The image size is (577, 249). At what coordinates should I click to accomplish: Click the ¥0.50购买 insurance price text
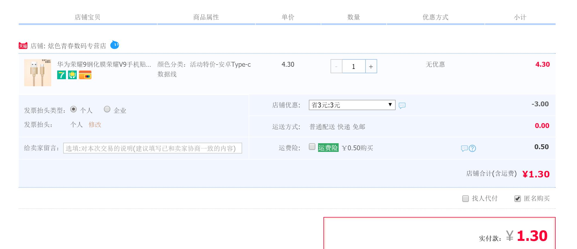point(357,148)
